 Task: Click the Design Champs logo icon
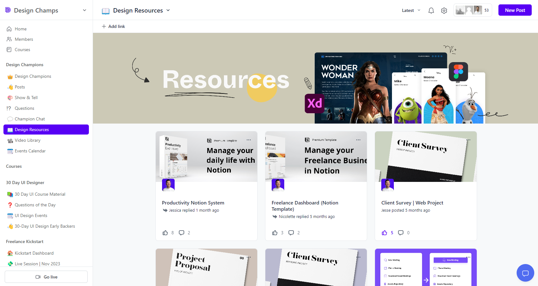point(8,10)
